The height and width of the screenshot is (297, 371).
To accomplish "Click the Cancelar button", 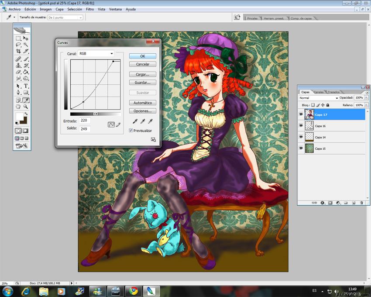I will point(143,64).
